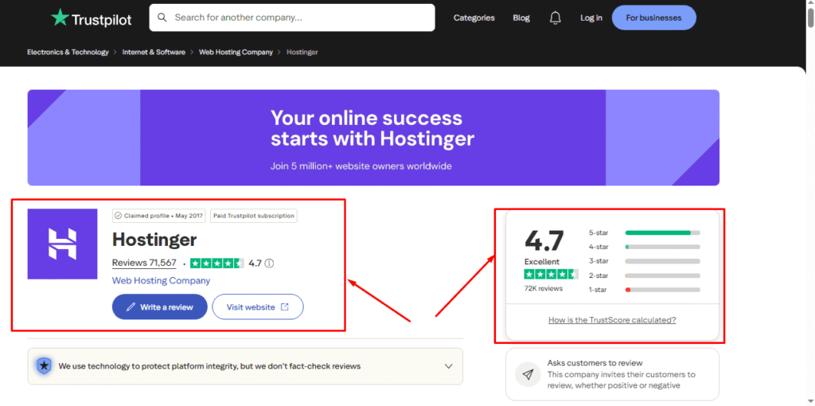Image resolution: width=815 pixels, height=406 pixels.
Task: Click the Paid Trustpilot subscription badge
Action: [x=254, y=216]
